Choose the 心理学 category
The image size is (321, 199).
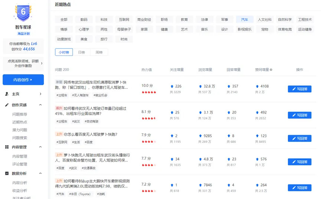84,29
